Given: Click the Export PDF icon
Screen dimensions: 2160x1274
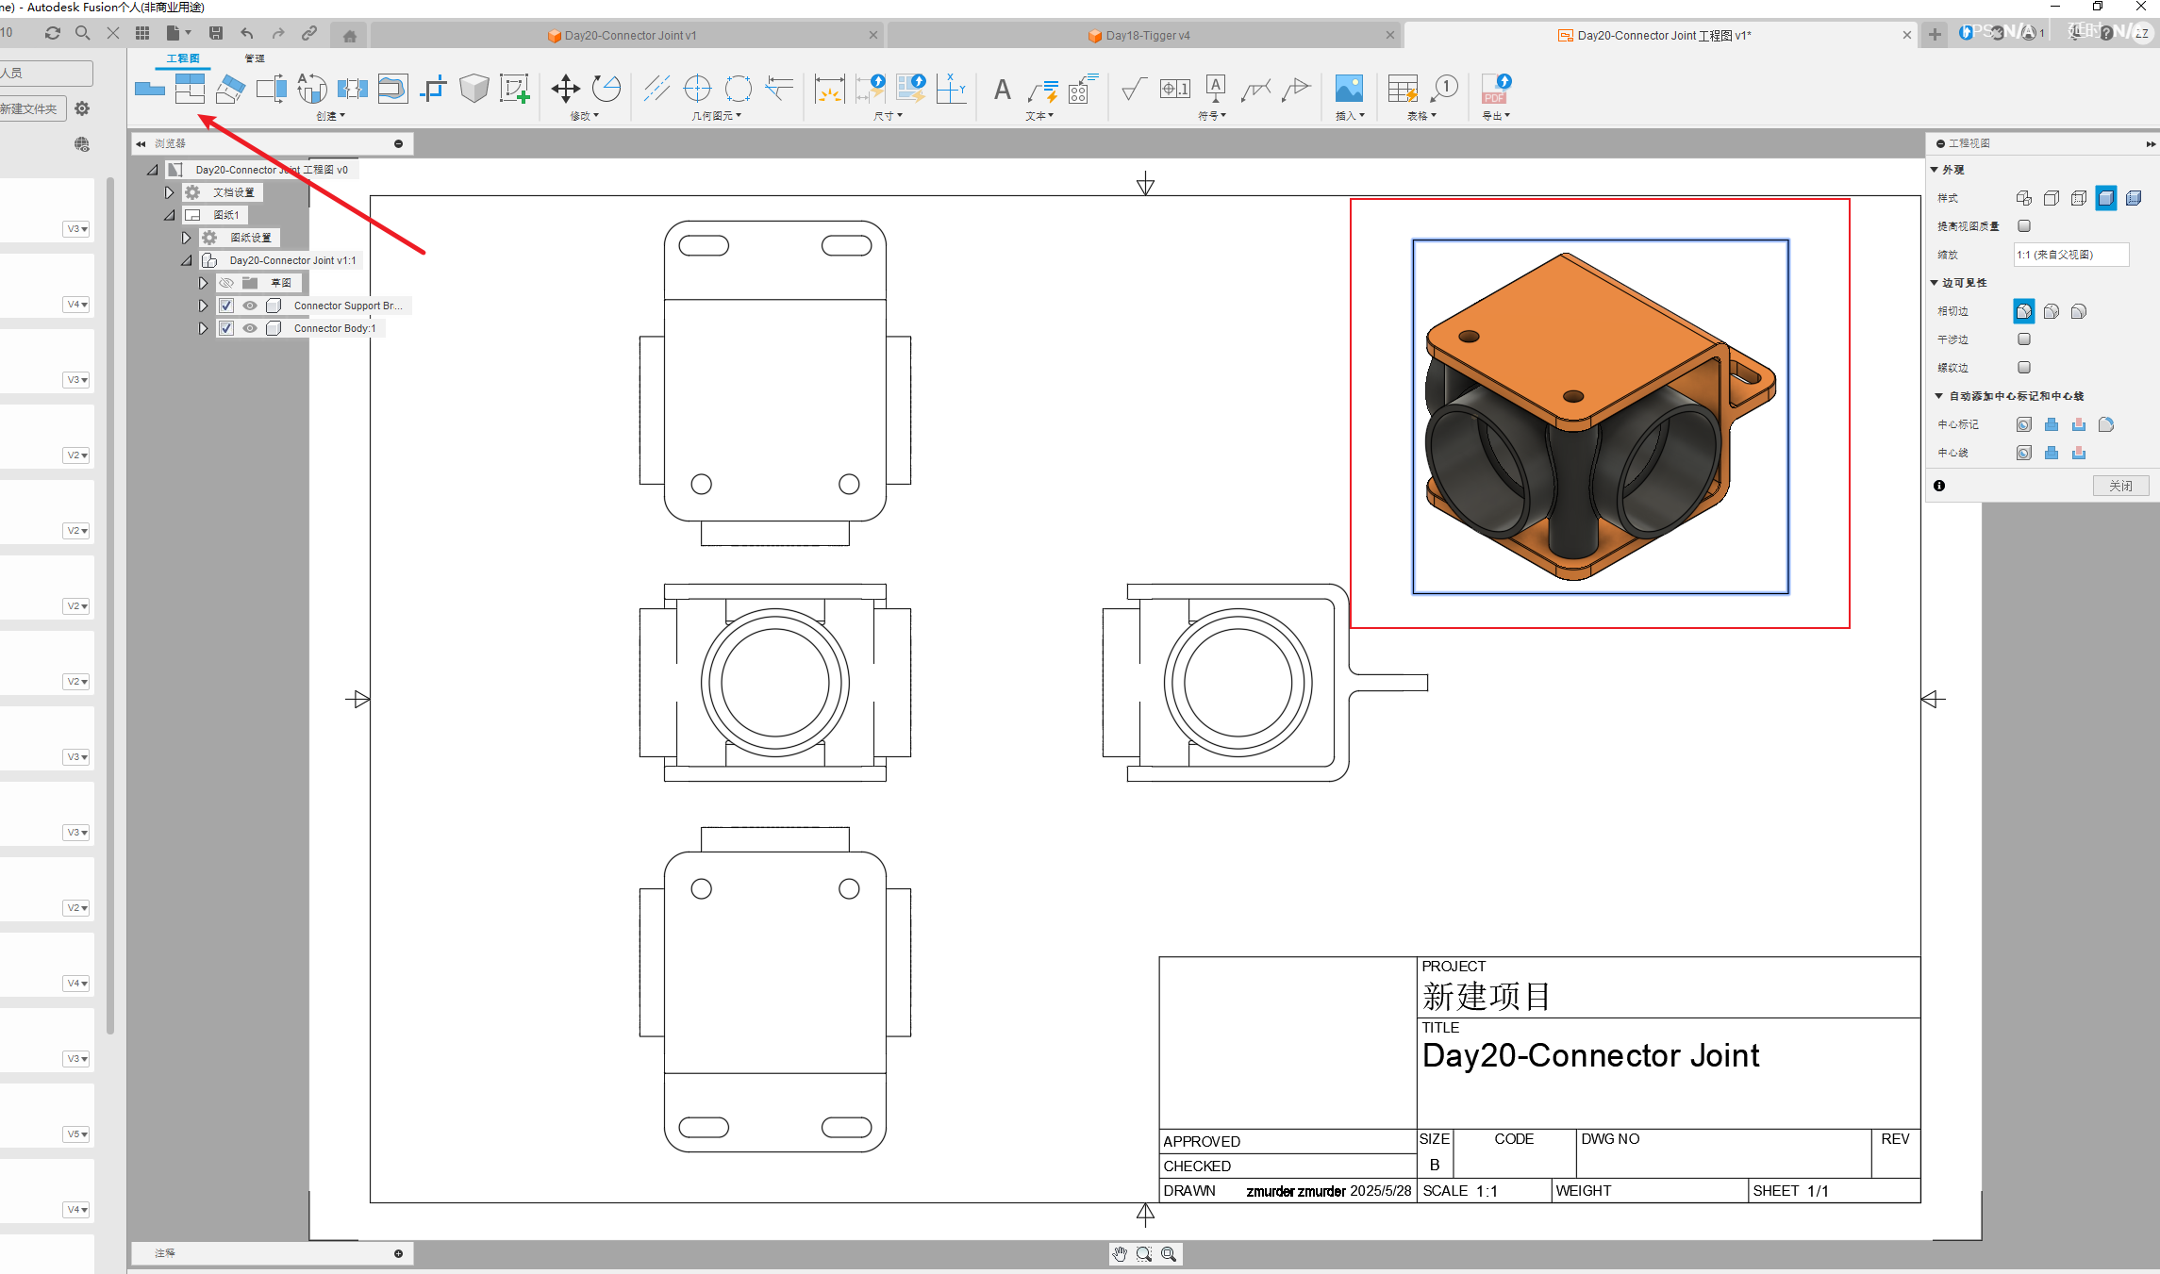Looking at the screenshot, I should (1496, 89).
